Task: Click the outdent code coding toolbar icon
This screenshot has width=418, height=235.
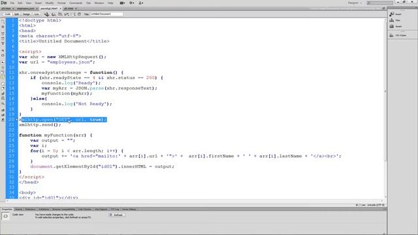Action: pyautogui.click(x=3, y=115)
